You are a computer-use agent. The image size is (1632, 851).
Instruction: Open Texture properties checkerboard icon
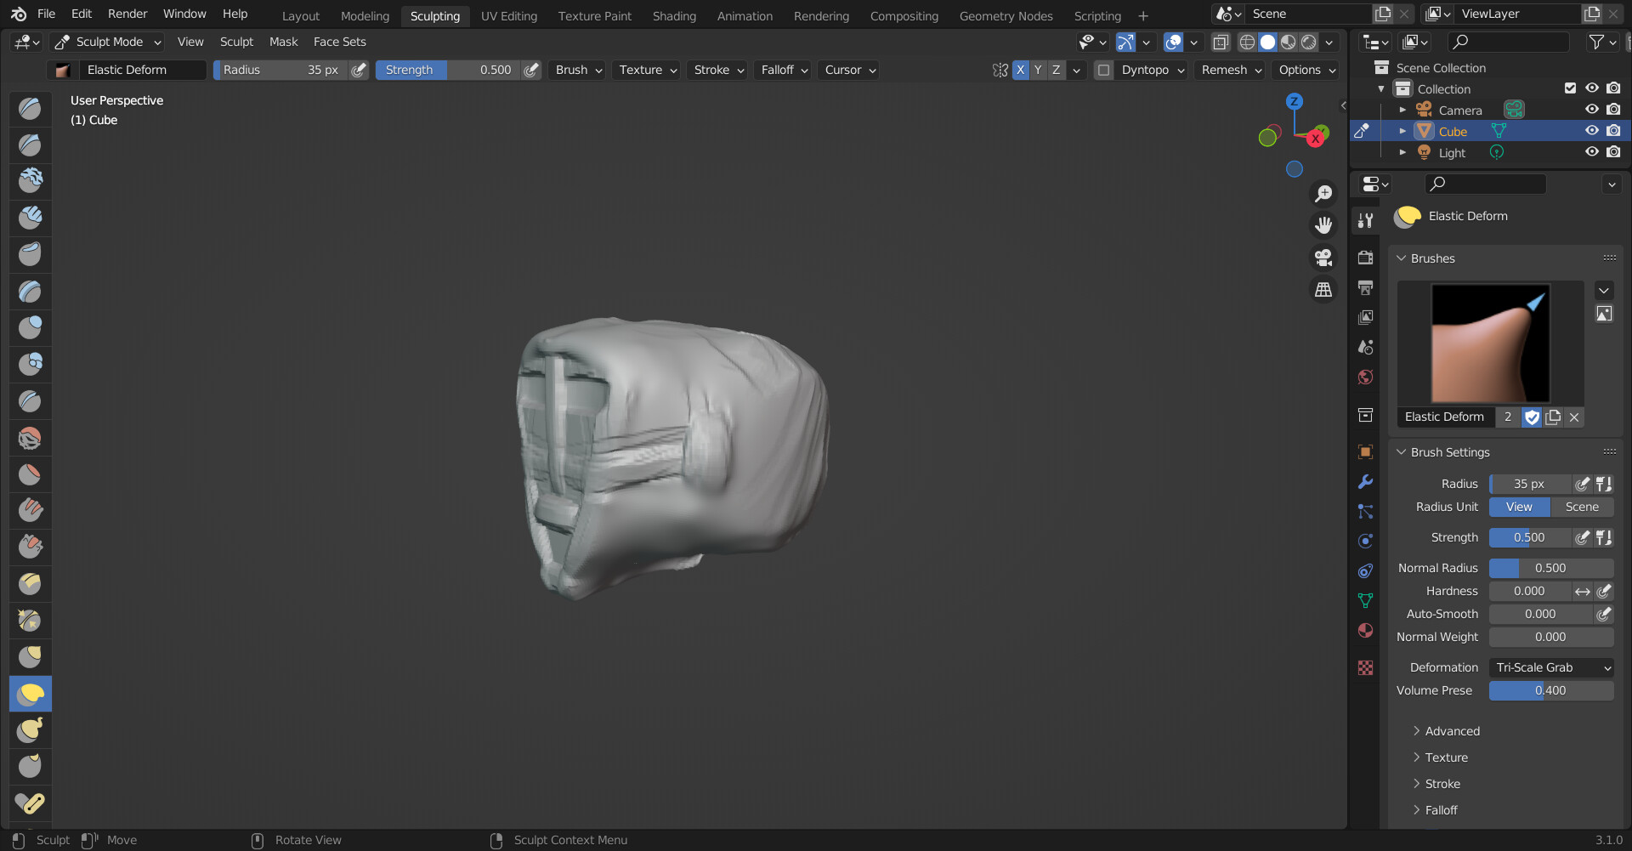click(1365, 668)
